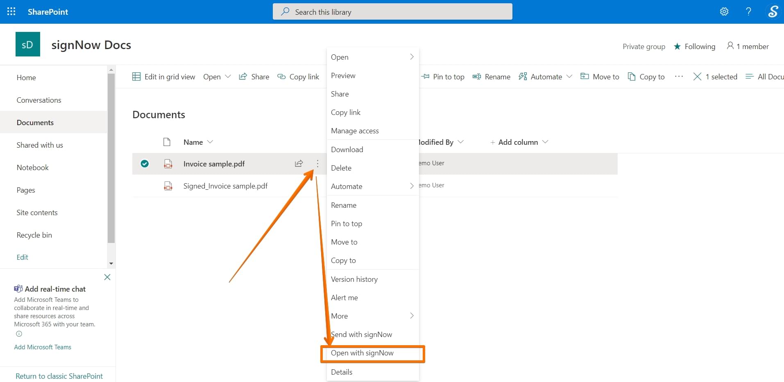784x382 pixels.
Task: Select Version history in the context menu
Action: coord(373,279)
